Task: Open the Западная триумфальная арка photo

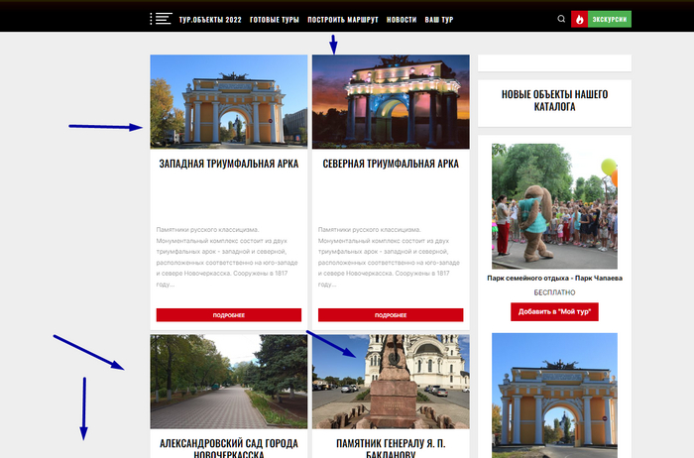Action: click(x=228, y=101)
